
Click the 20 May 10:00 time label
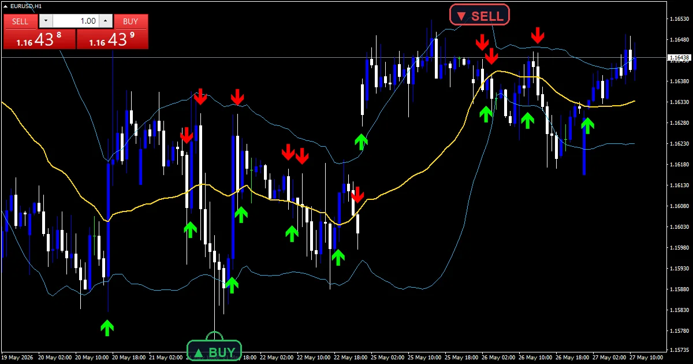tap(93, 358)
